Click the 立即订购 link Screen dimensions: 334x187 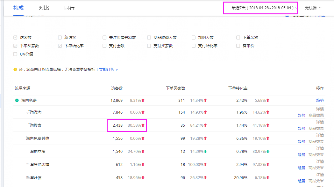[107, 69]
